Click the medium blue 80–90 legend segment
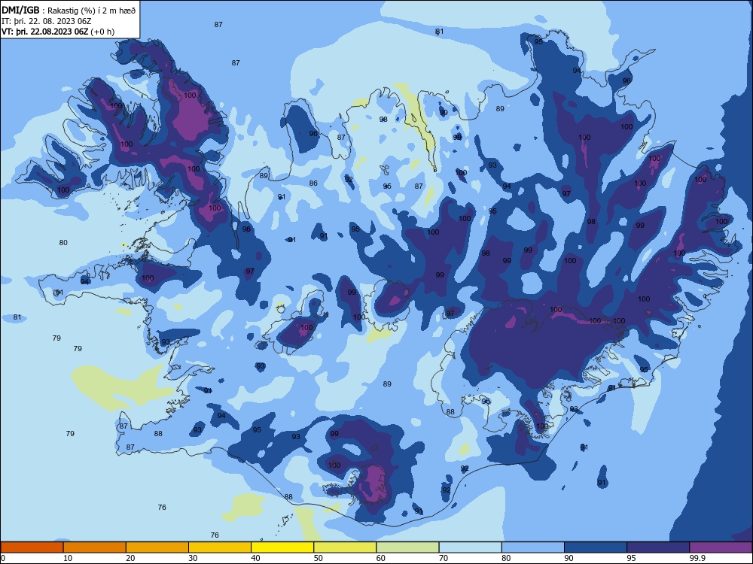Image resolution: width=753 pixels, height=564 pixels. coord(533,547)
